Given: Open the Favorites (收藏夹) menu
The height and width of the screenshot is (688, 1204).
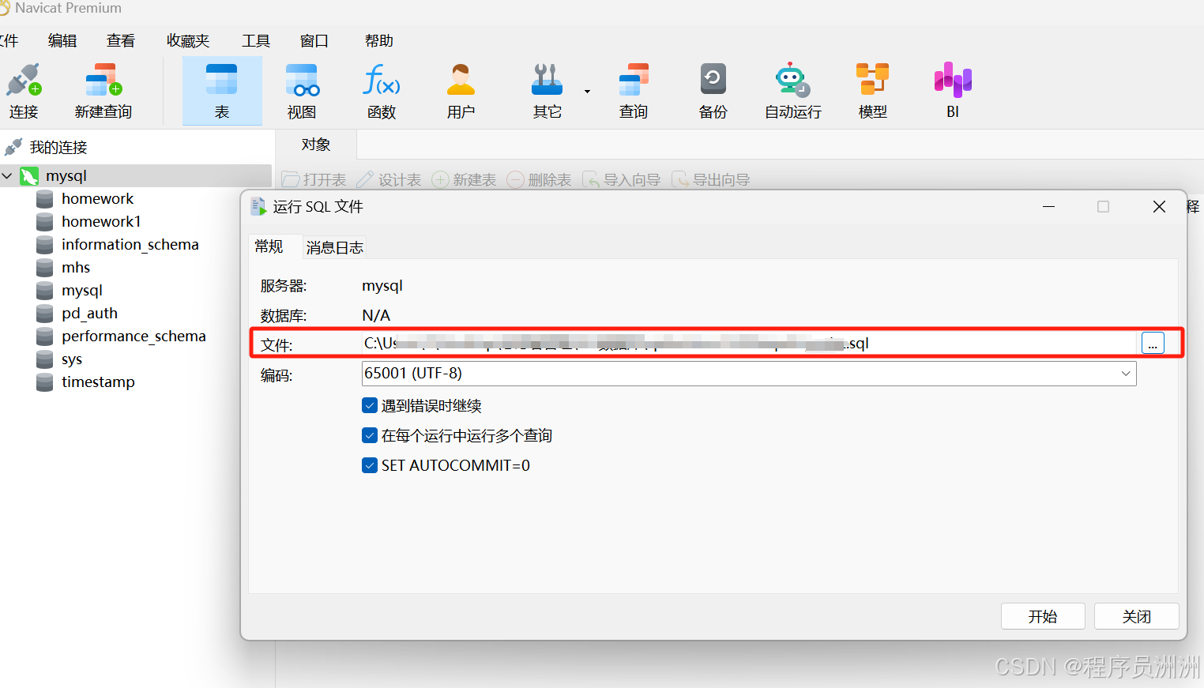Looking at the screenshot, I should [188, 41].
